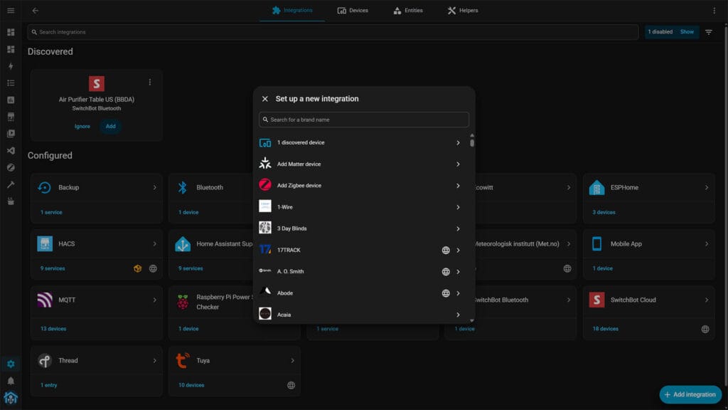This screenshot has height=410, width=728.
Task: Click the dialog list scrollbar thumb
Action: point(472,142)
